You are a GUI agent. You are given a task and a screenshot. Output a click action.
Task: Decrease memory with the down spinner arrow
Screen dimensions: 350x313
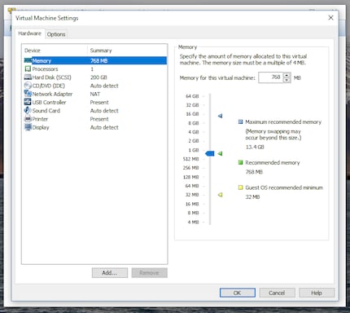point(287,80)
